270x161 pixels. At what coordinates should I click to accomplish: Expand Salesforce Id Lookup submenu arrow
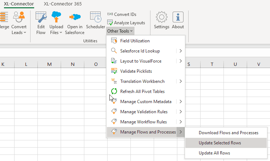pos(181,51)
